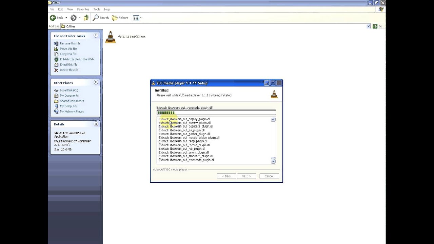Click the folder icon in files title bar

(50, 3)
